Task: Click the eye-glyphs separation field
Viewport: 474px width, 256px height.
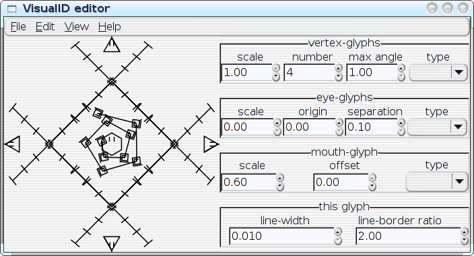Action: 371,127
